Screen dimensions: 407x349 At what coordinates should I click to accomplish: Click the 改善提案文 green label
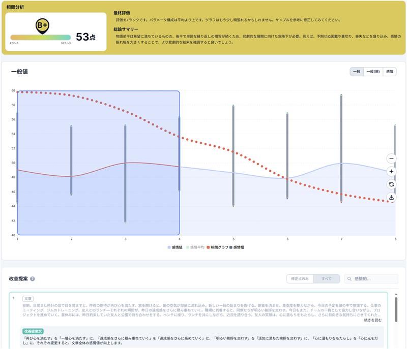pyautogui.click(x=33, y=331)
